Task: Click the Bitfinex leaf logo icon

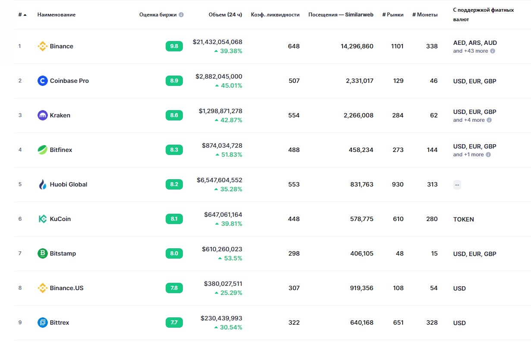Action: [x=42, y=150]
